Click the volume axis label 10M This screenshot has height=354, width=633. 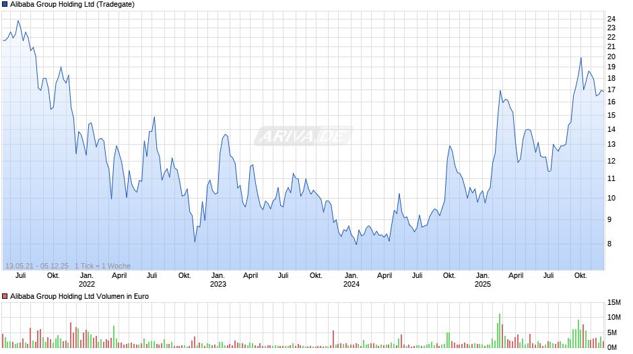(614, 317)
